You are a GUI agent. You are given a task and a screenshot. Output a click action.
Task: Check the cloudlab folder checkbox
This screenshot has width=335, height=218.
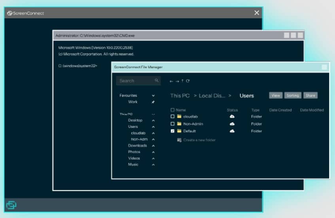click(172, 117)
